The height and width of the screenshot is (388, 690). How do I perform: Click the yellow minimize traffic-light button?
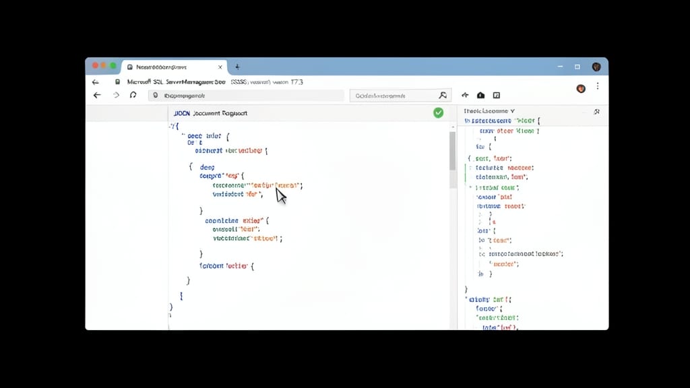tap(104, 65)
